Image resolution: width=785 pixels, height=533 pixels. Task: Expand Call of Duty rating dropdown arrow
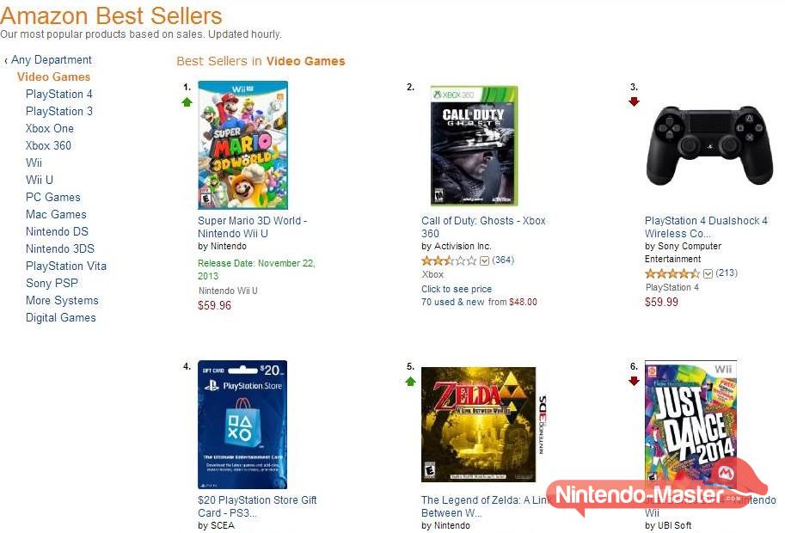[x=484, y=260]
